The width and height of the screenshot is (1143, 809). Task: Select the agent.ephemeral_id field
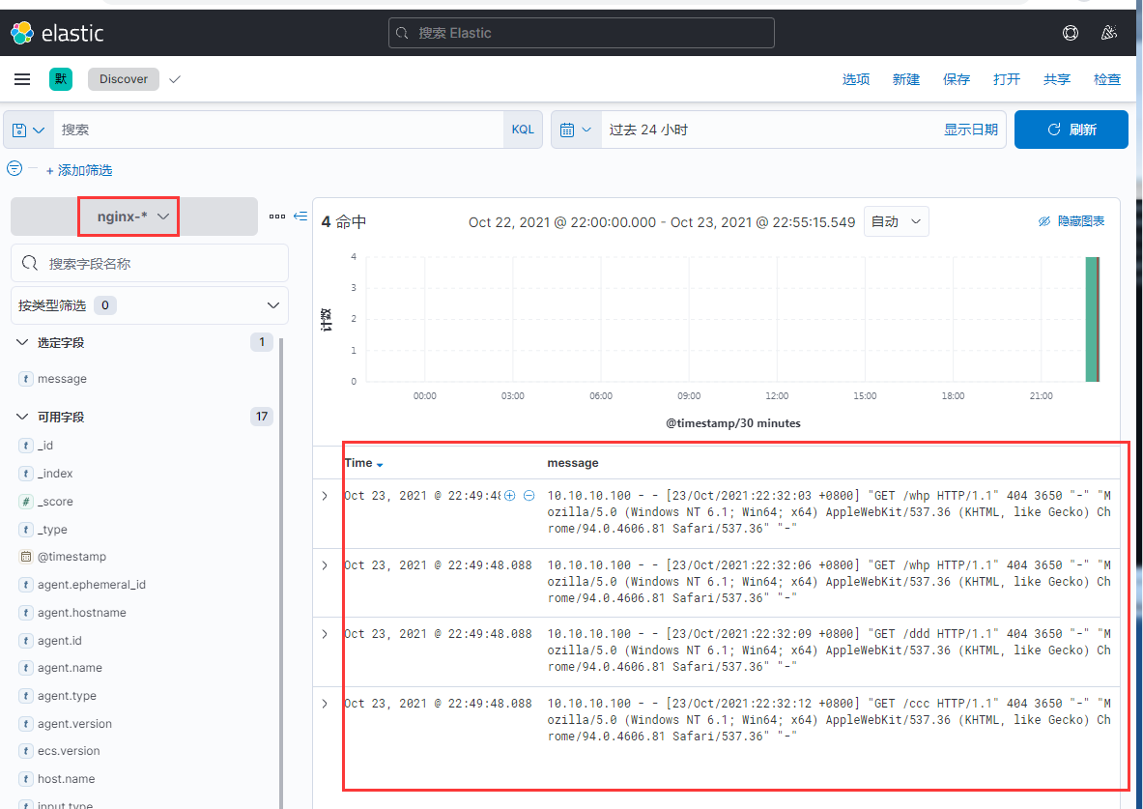click(x=92, y=585)
